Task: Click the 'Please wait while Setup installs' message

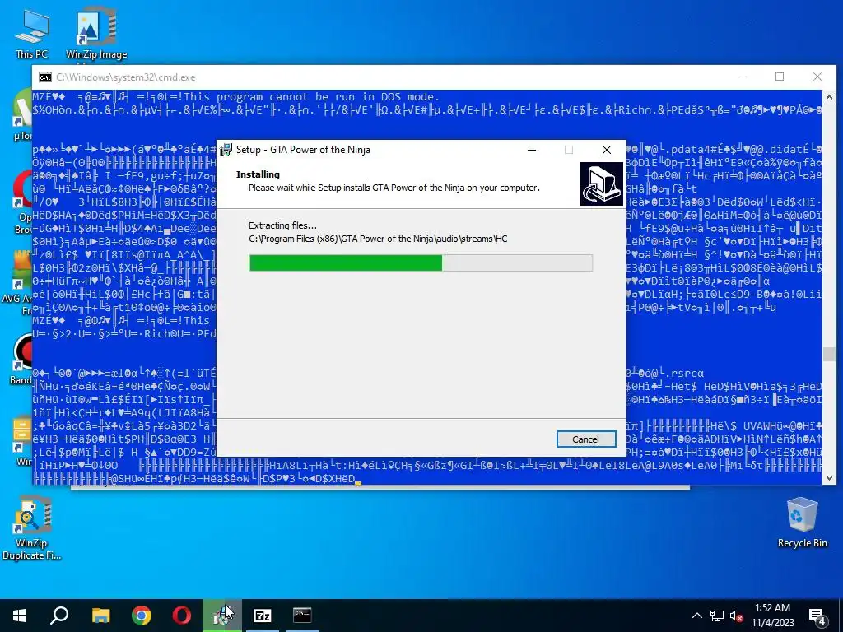Action: [394, 188]
